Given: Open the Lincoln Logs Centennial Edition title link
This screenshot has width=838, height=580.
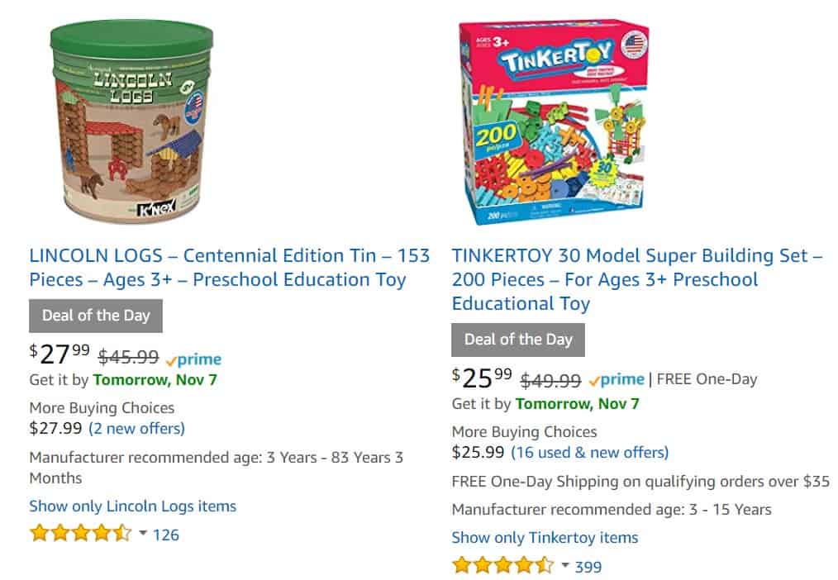Looking at the screenshot, I should 229,268.
